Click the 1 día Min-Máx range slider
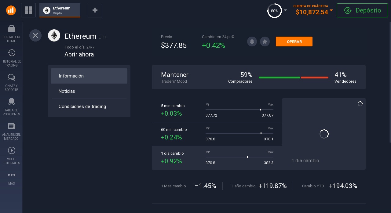 239,157
